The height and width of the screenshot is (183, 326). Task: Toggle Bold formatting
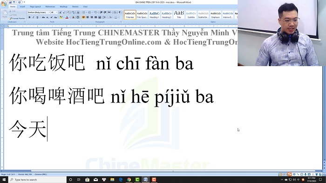click(29, 17)
